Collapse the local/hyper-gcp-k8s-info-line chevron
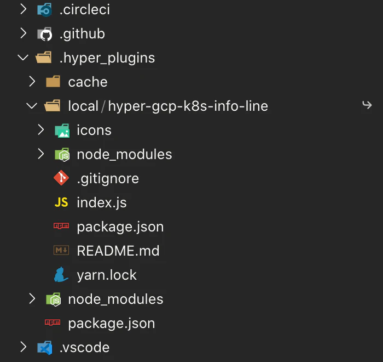Image resolution: width=383 pixels, height=362 pixels. pos(32,106)
